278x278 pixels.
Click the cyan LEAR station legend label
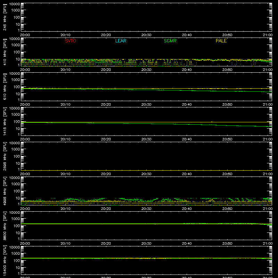(121, 41)
